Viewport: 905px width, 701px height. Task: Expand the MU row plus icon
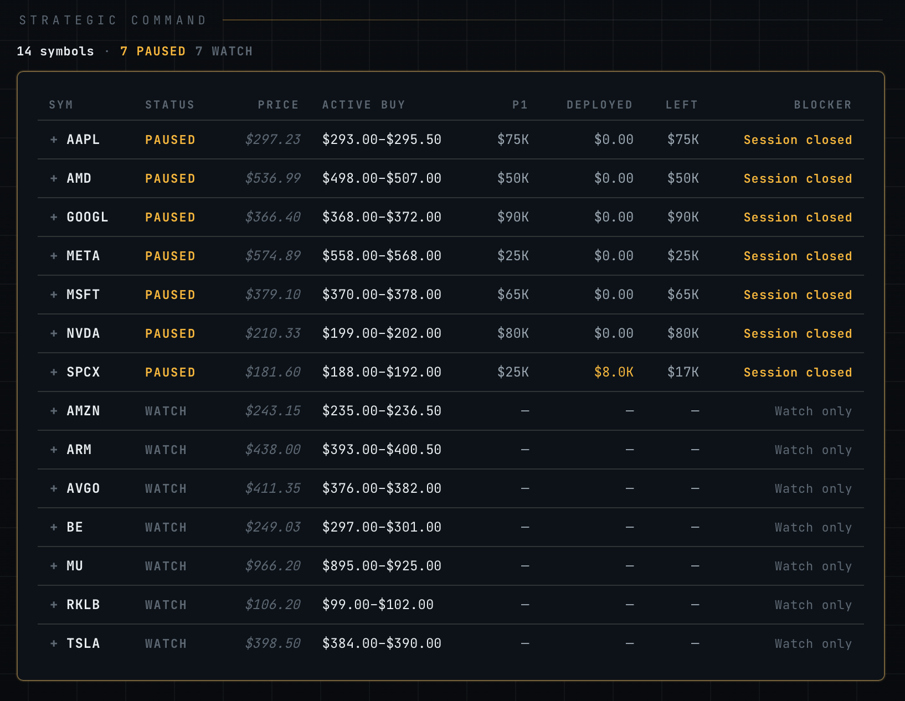pos(54,566)
